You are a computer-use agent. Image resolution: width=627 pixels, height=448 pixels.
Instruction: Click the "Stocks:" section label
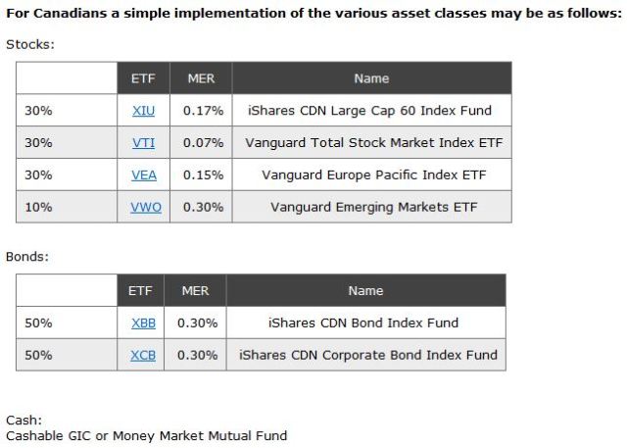pyautogui.click(x=30, y=45)
